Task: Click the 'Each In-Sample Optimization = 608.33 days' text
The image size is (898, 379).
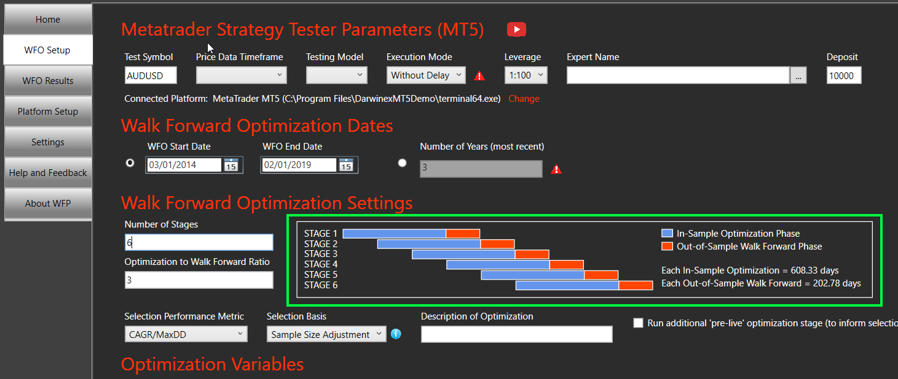Action: [750, 270]
